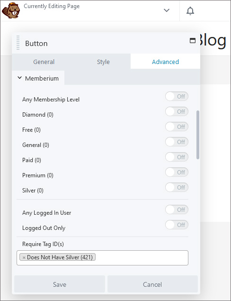Screen dimensions: 231x301
Task: Toggle Any Membership Level switch
Action: [x=177, y=96]
